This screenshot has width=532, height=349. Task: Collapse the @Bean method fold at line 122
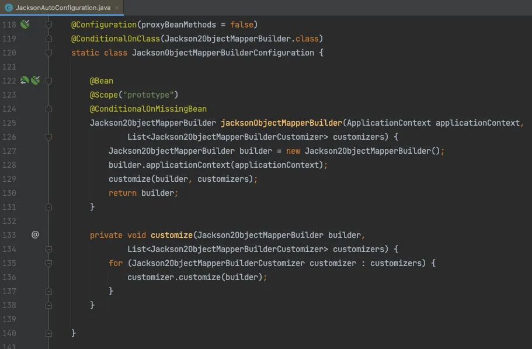49,81
